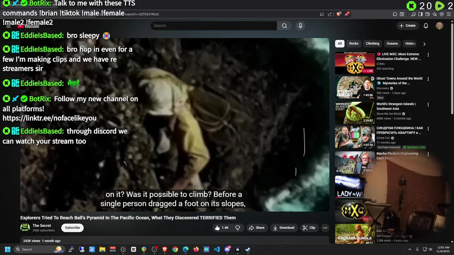Open the browser hamburger menu
Screen dimensions: 454x255
[449, 14]
